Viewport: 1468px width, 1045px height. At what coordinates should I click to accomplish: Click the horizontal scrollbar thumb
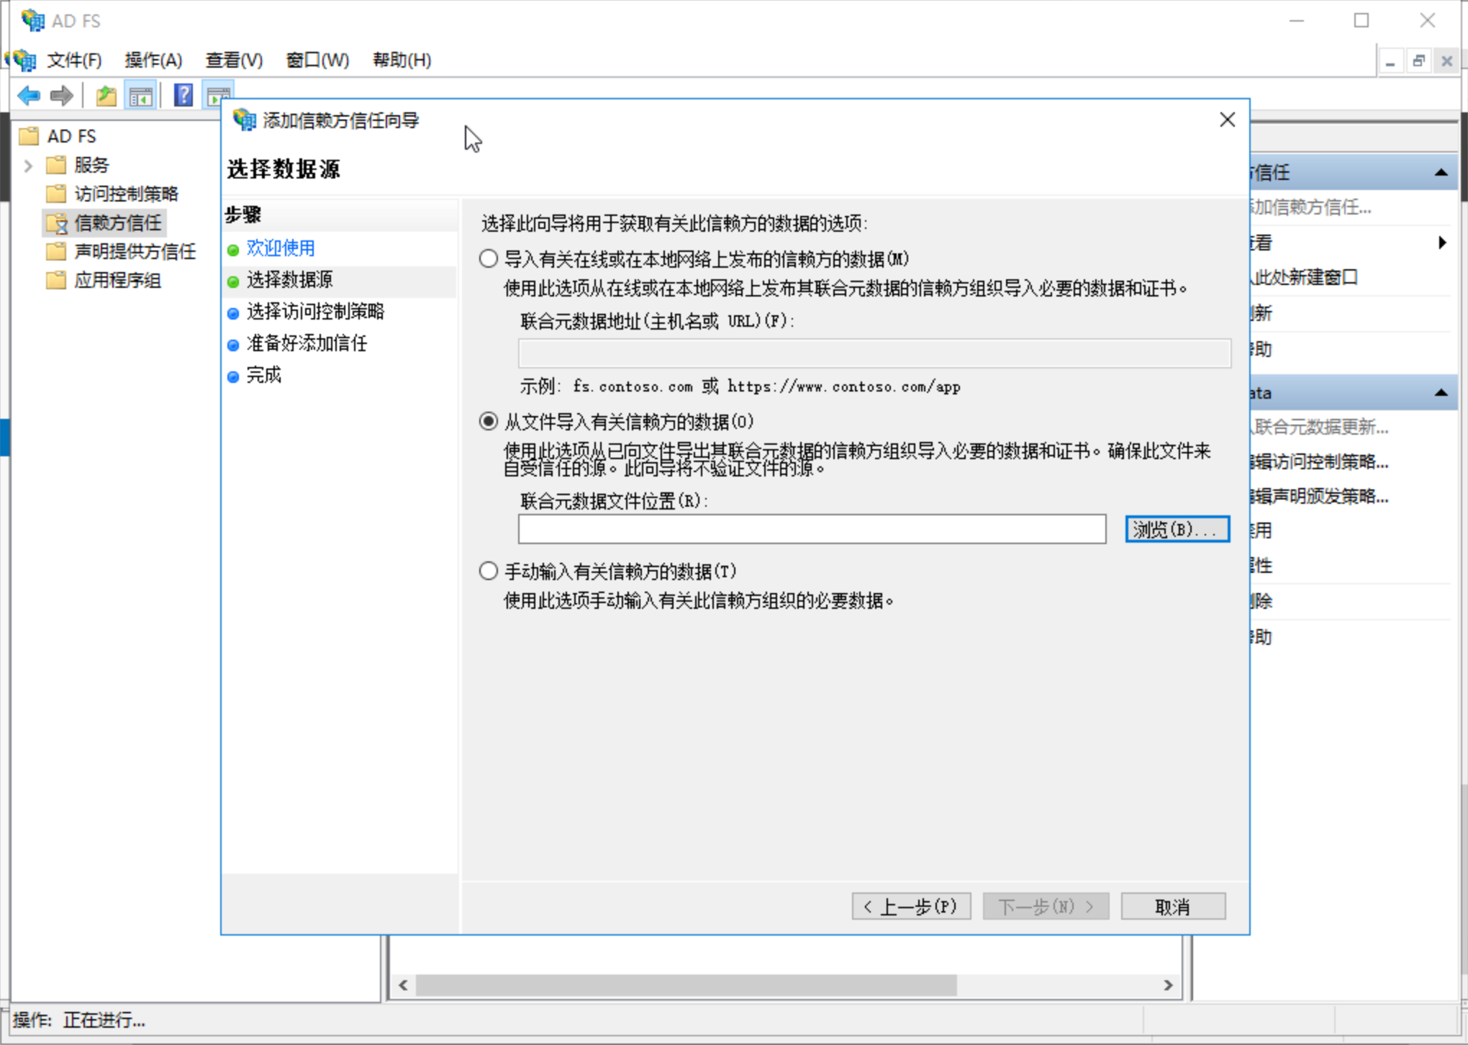(x=687, y=985)
